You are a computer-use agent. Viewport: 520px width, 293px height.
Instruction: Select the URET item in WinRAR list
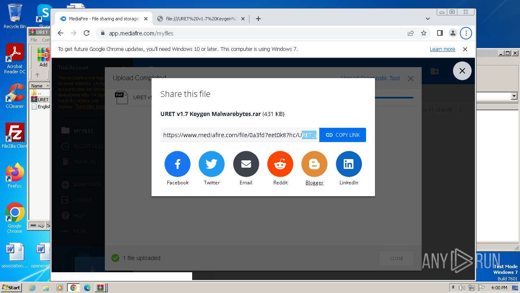pyautogui.click(x=39, y=100)
